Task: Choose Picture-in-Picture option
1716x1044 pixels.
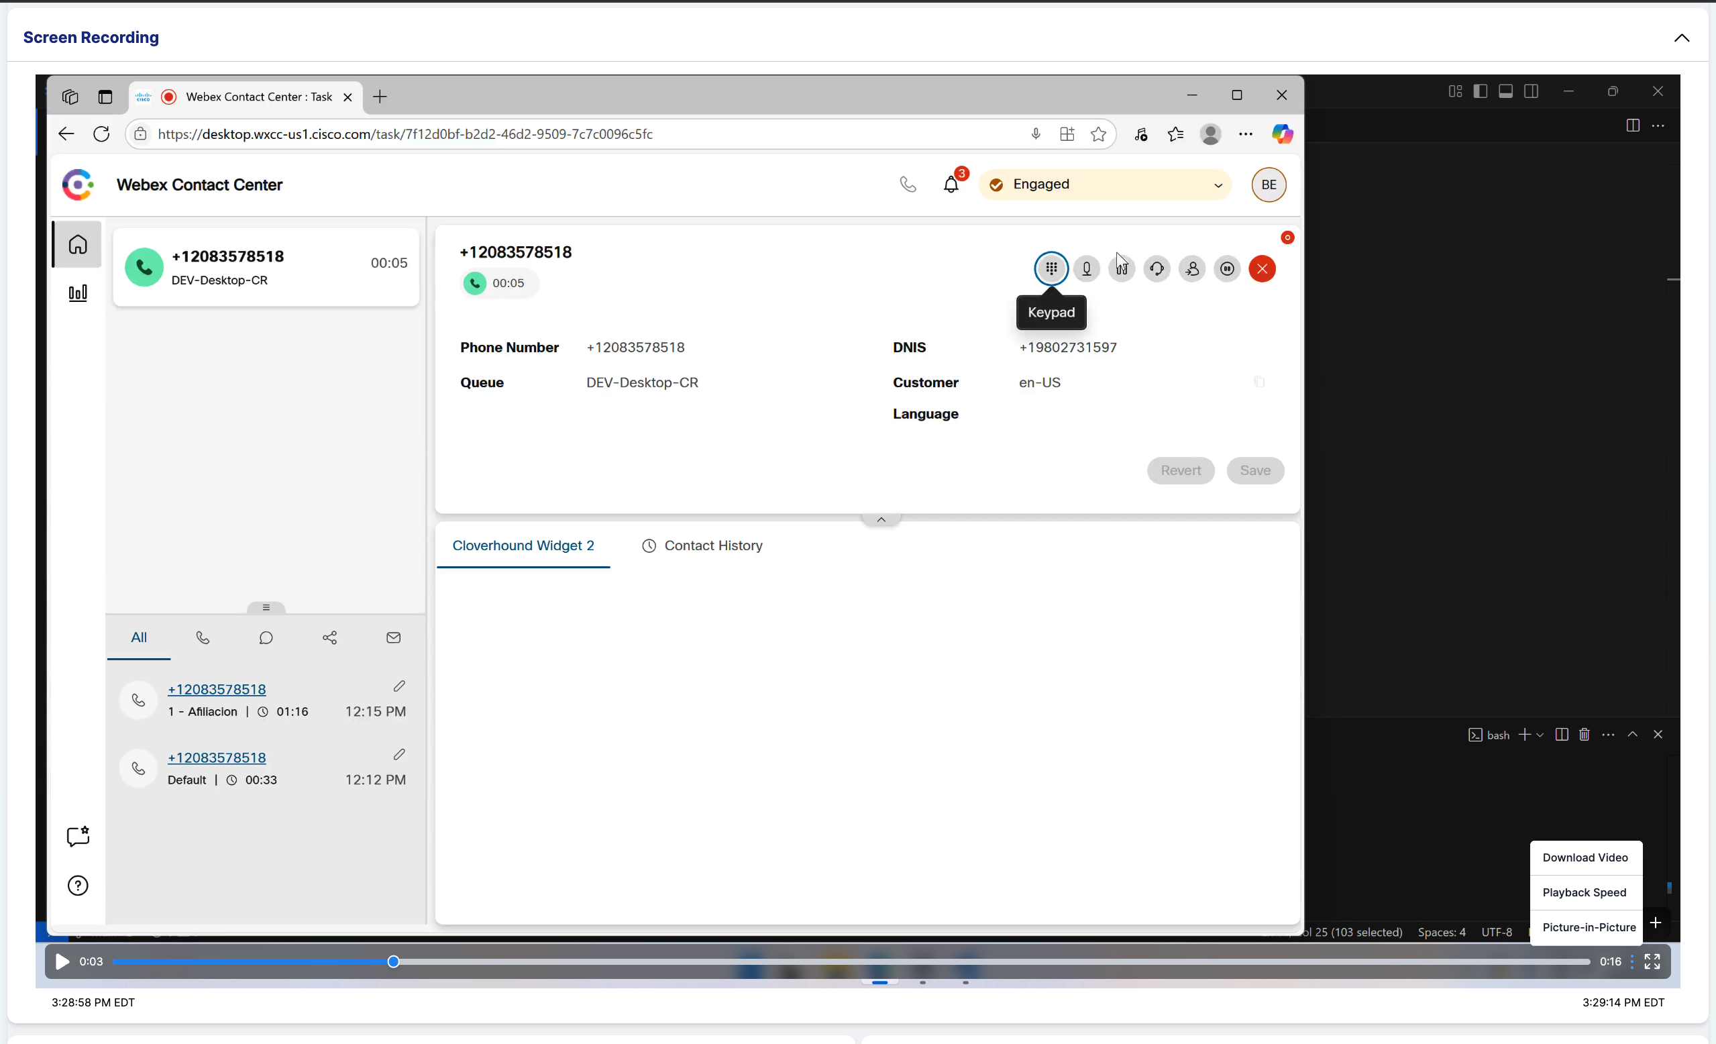Action: point(1586,927)
